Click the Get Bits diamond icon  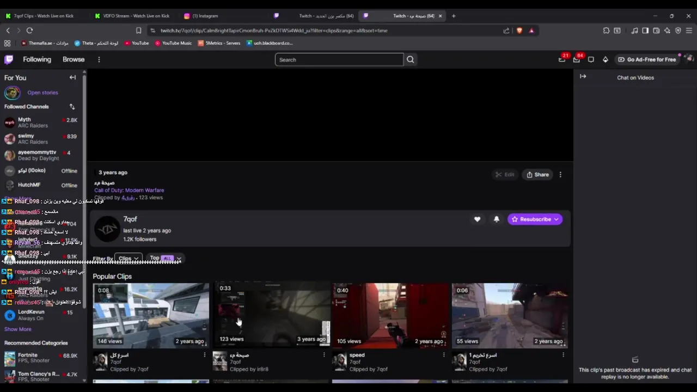click(x=605, y=59)
